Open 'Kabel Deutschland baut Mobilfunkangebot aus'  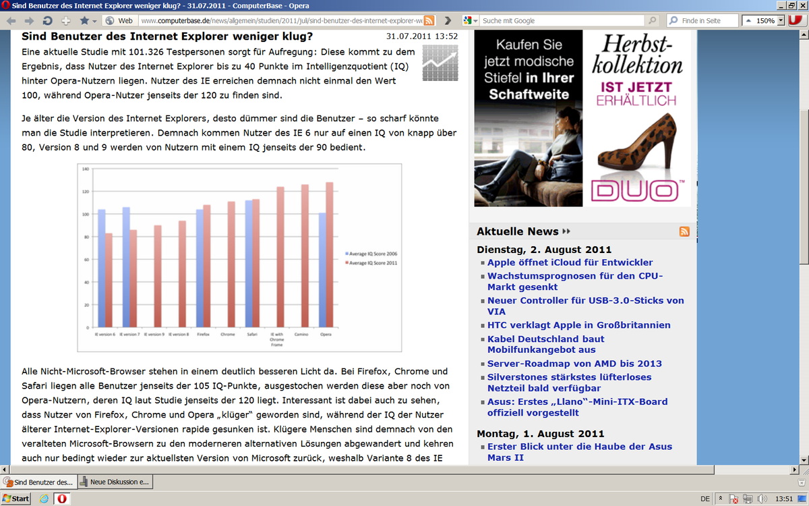[x=546, y=344]
